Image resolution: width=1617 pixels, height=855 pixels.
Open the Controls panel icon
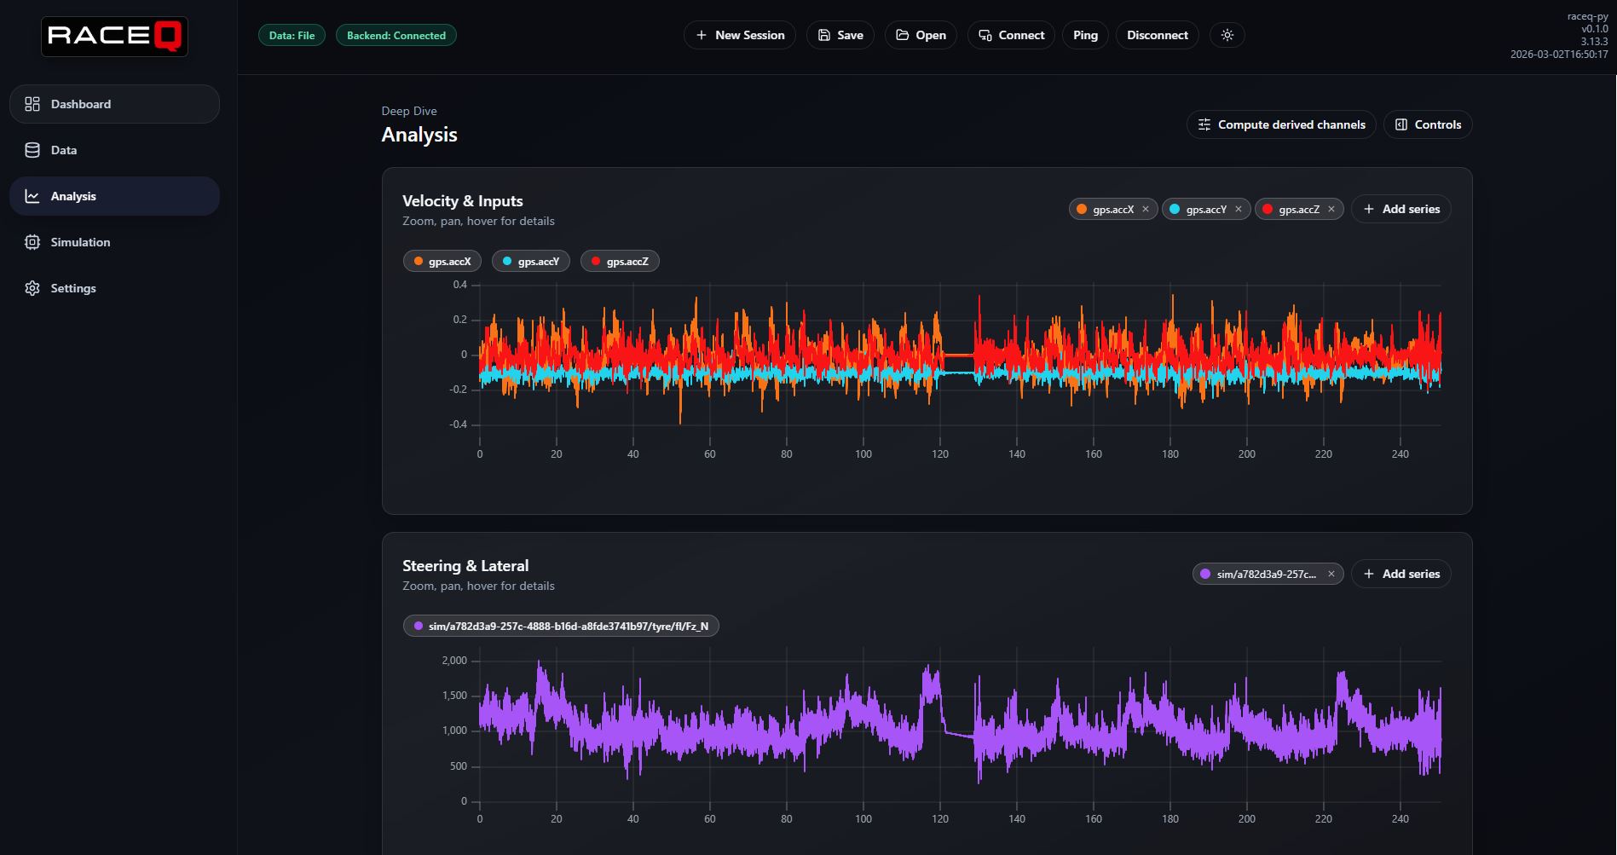[x=1400, y=124]
